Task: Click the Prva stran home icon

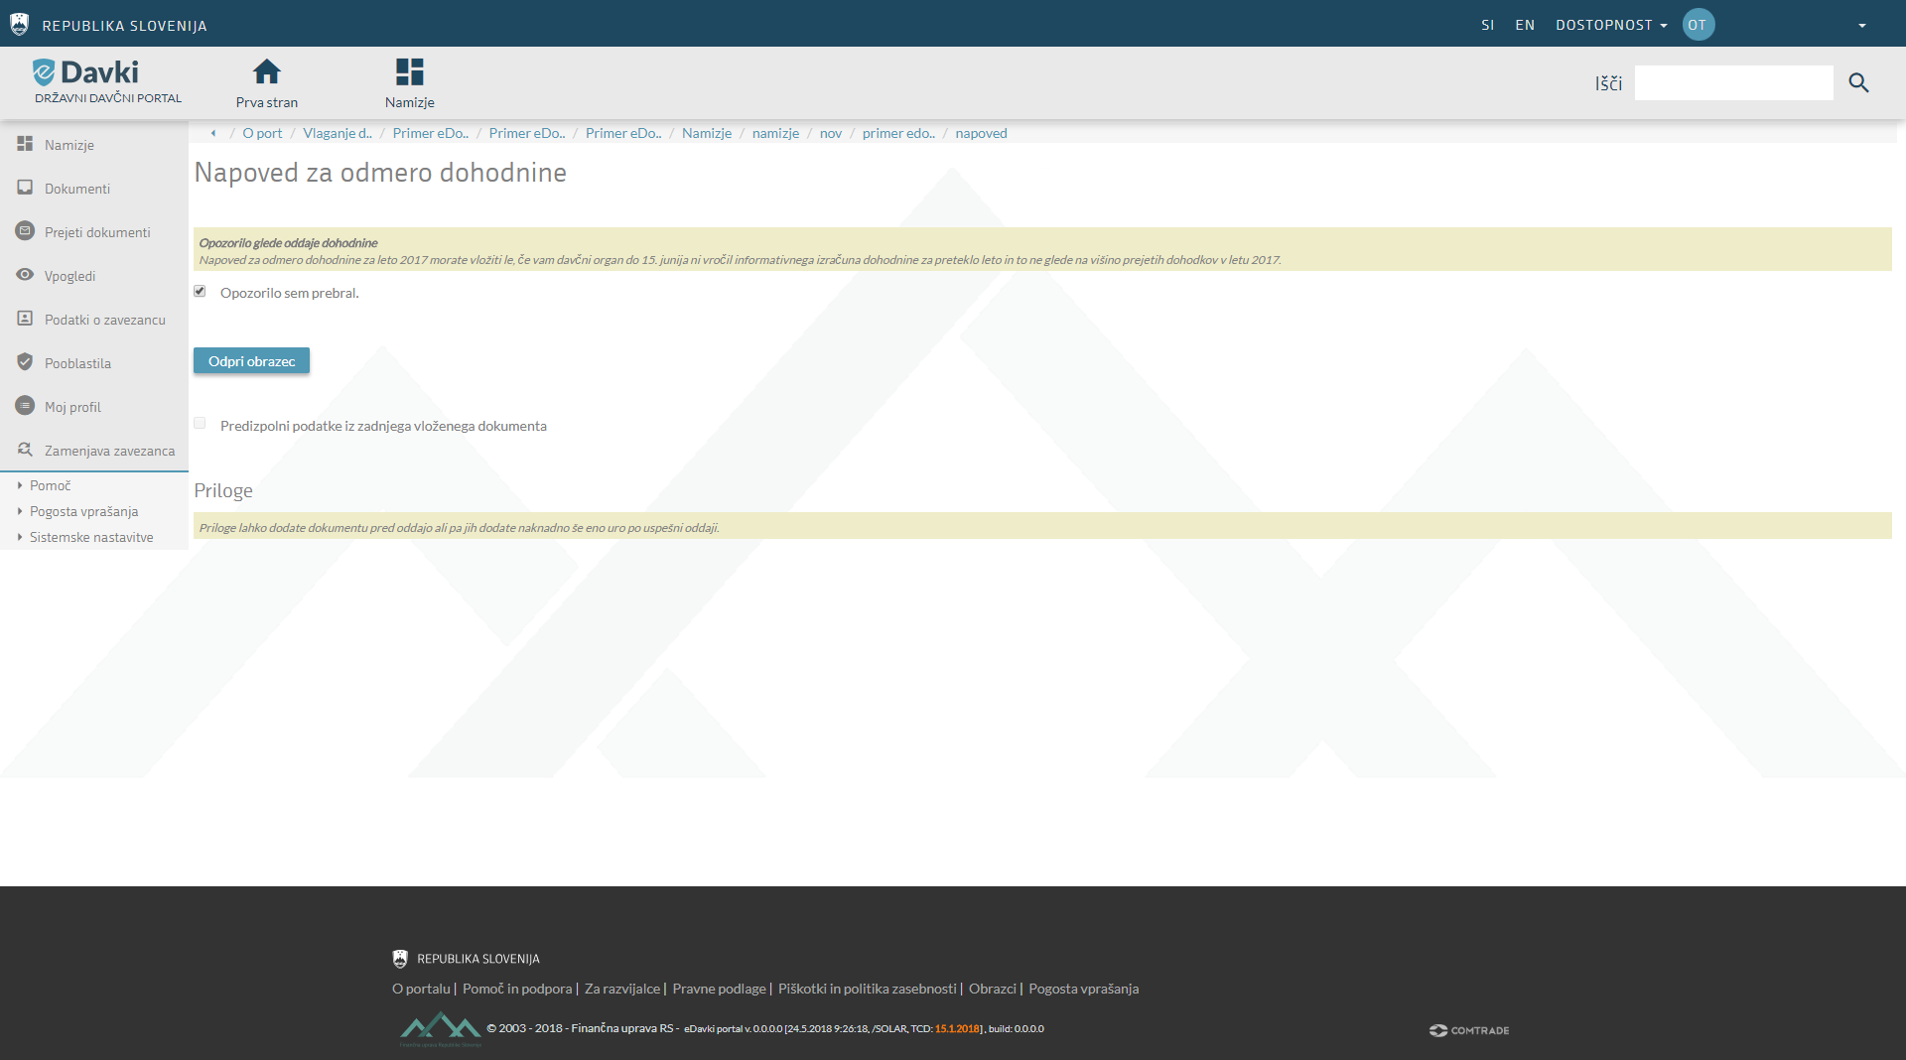Action: coord(266,72)
